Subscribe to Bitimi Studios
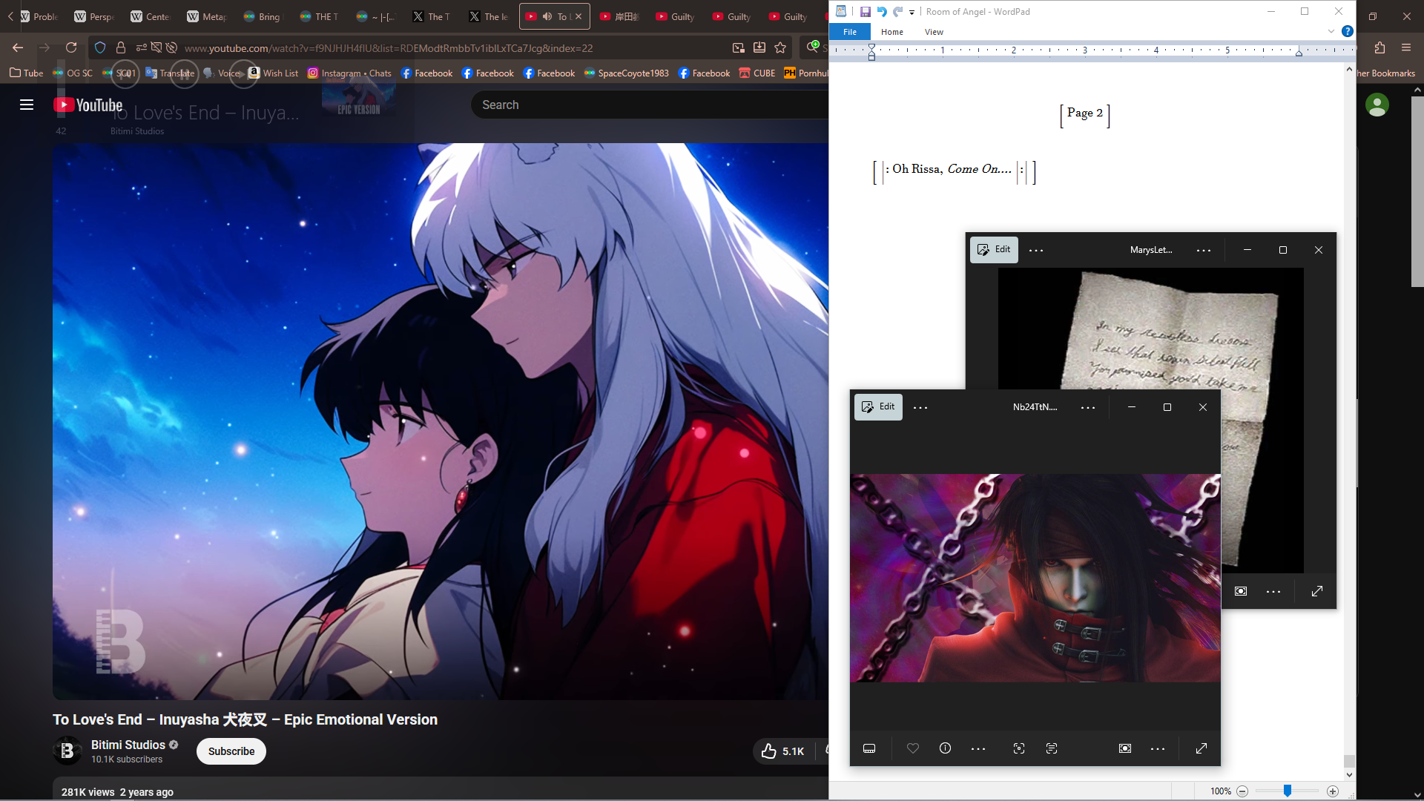 point(231,751)
